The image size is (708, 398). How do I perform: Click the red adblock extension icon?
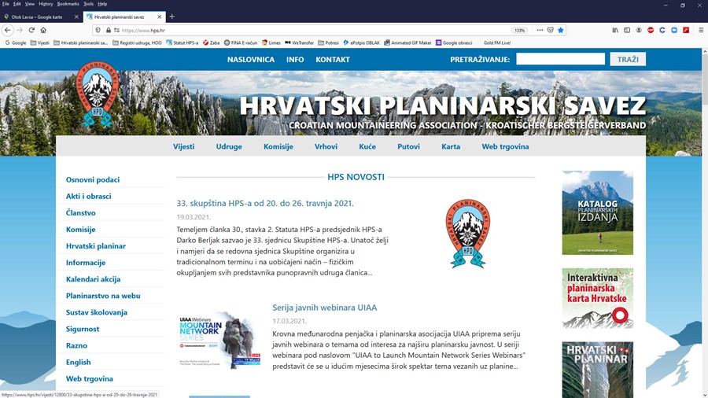click(651, 30)
